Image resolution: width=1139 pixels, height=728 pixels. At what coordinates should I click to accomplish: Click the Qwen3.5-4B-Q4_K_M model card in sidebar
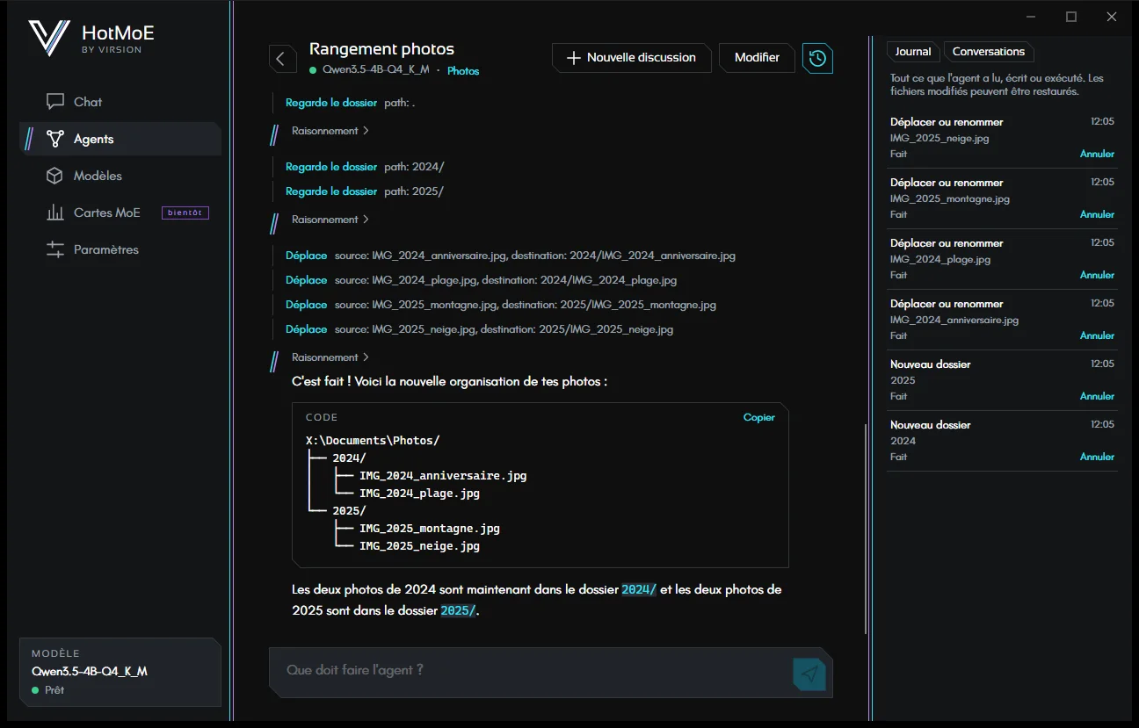[120, 672]
